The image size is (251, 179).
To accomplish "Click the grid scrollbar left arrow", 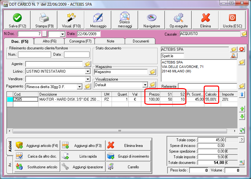I will pos(9,131).
